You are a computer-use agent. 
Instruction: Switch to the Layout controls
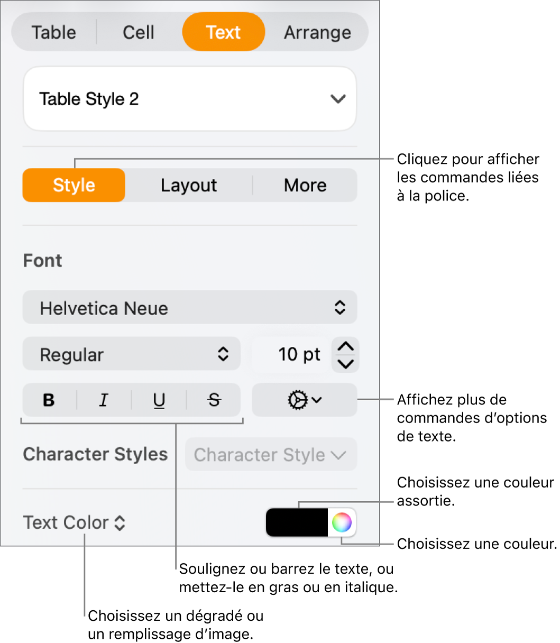coord(188,185)
